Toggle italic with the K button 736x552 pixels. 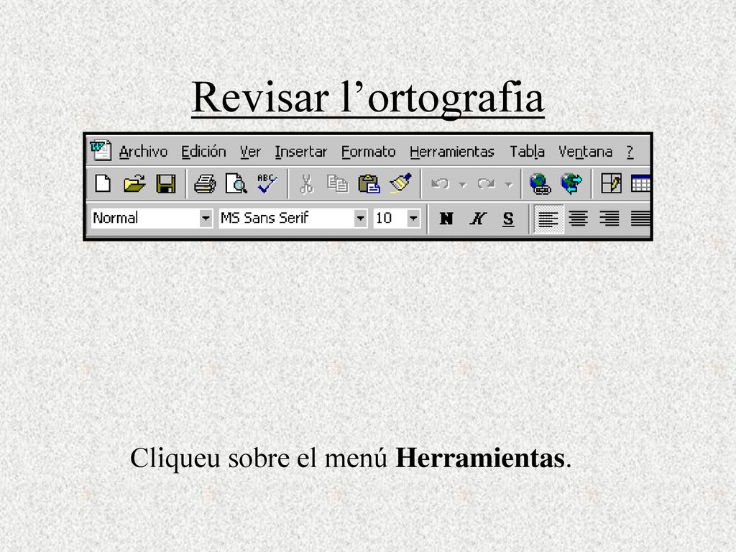tap(477, 218)
